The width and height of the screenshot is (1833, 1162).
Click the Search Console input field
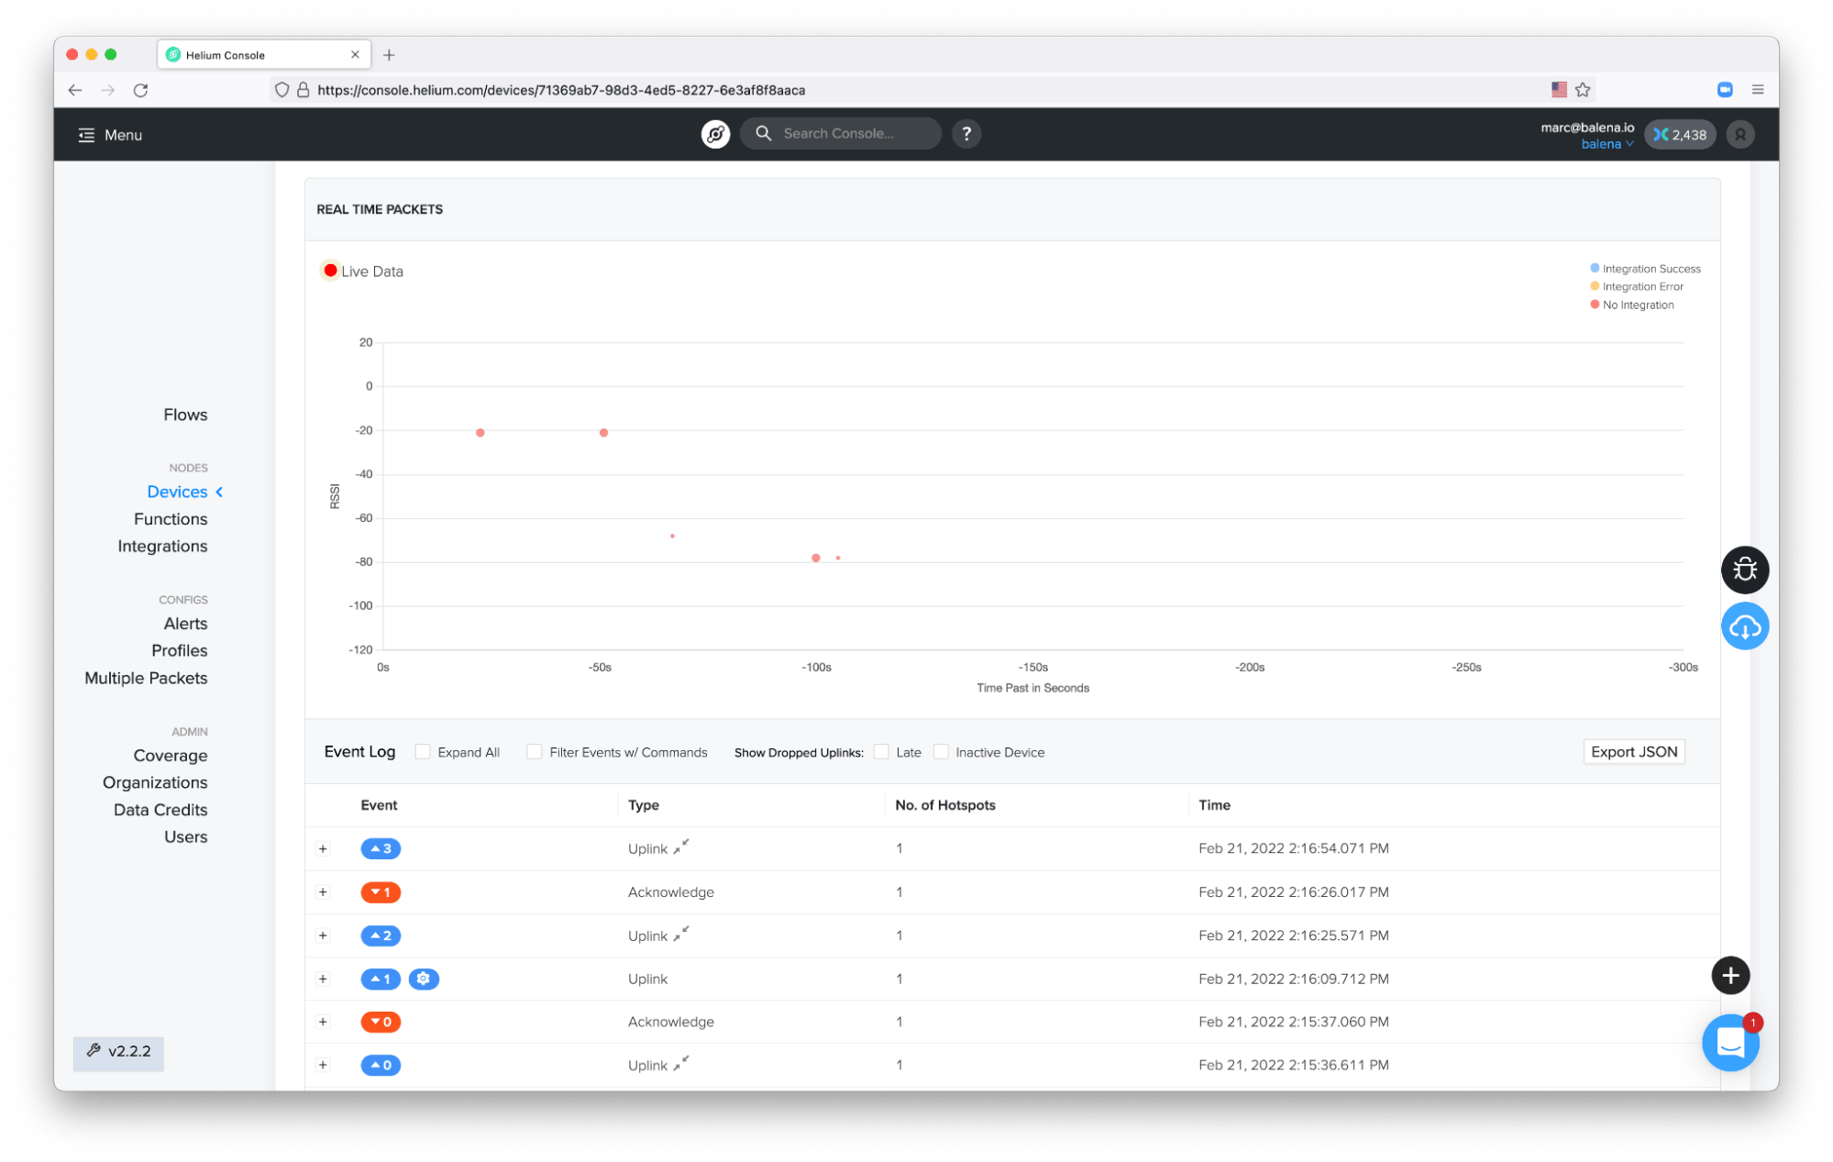(839, 133)
